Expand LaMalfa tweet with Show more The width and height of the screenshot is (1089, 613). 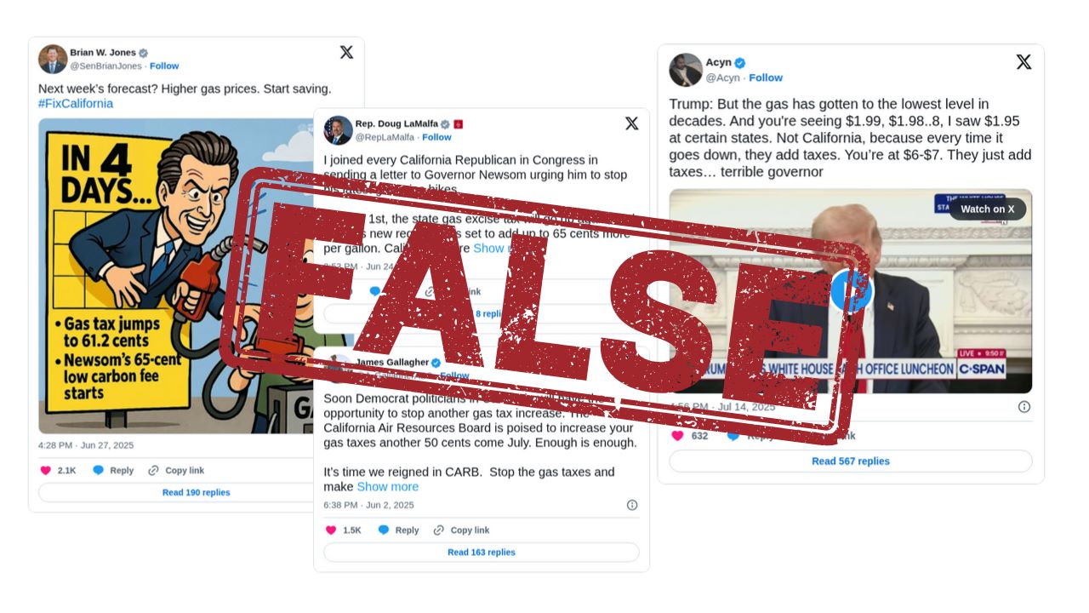pyautogui.click(x=494, y=249)
